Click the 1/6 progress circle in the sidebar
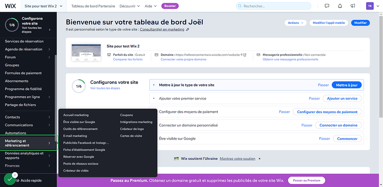Screen dimensions: 383x187 point(12,25)
